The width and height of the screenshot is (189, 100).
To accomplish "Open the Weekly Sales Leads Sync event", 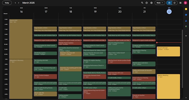I will pos(144,64).
